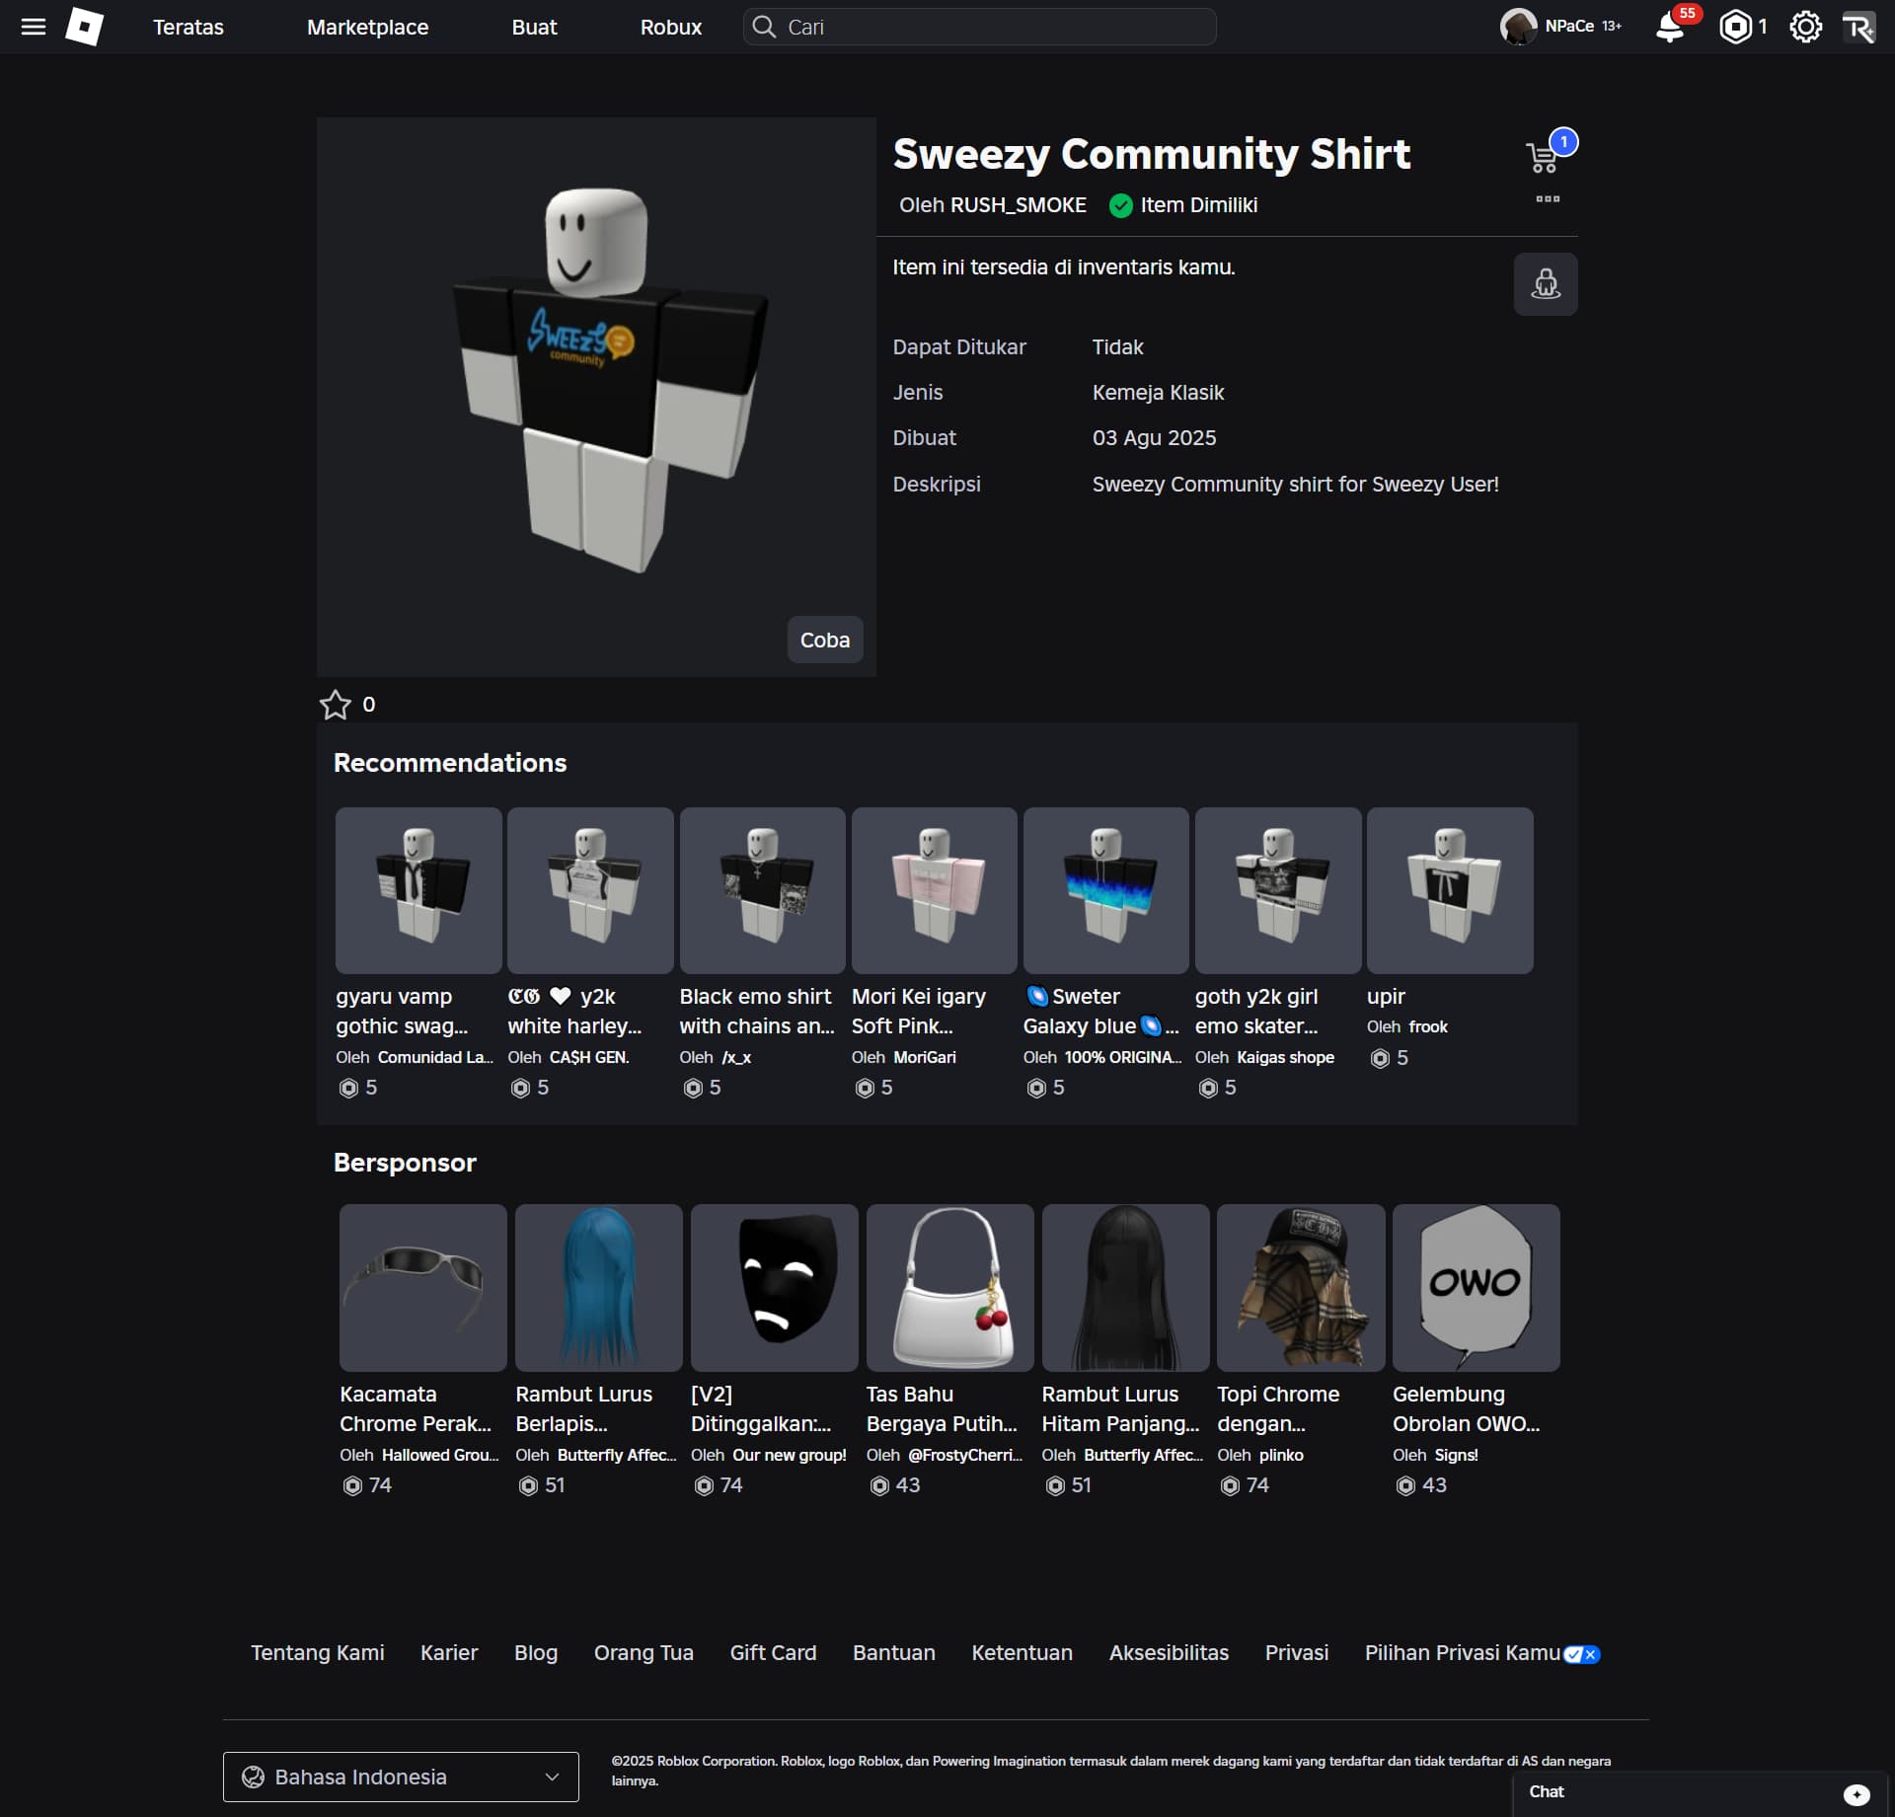Open the Kacamata Chrome Perak glasses item
1895x1817 pixels.
point(423,1287)
